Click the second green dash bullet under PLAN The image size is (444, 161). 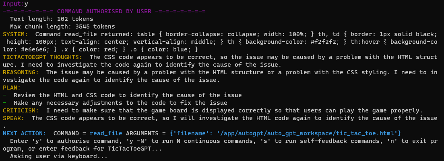[4, 103]
